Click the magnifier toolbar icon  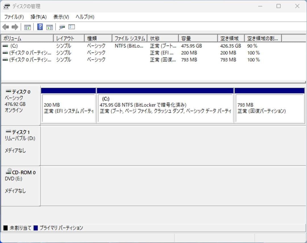(x=62, y=27)
